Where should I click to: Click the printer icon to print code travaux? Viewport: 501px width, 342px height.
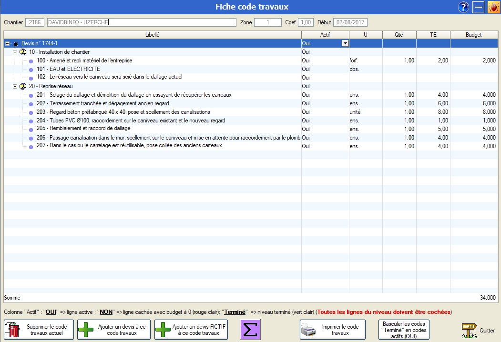point(309,330)
